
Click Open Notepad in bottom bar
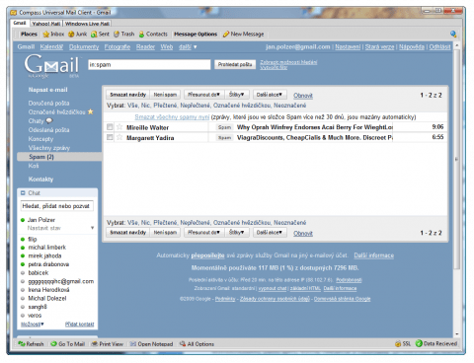[151, 344]
